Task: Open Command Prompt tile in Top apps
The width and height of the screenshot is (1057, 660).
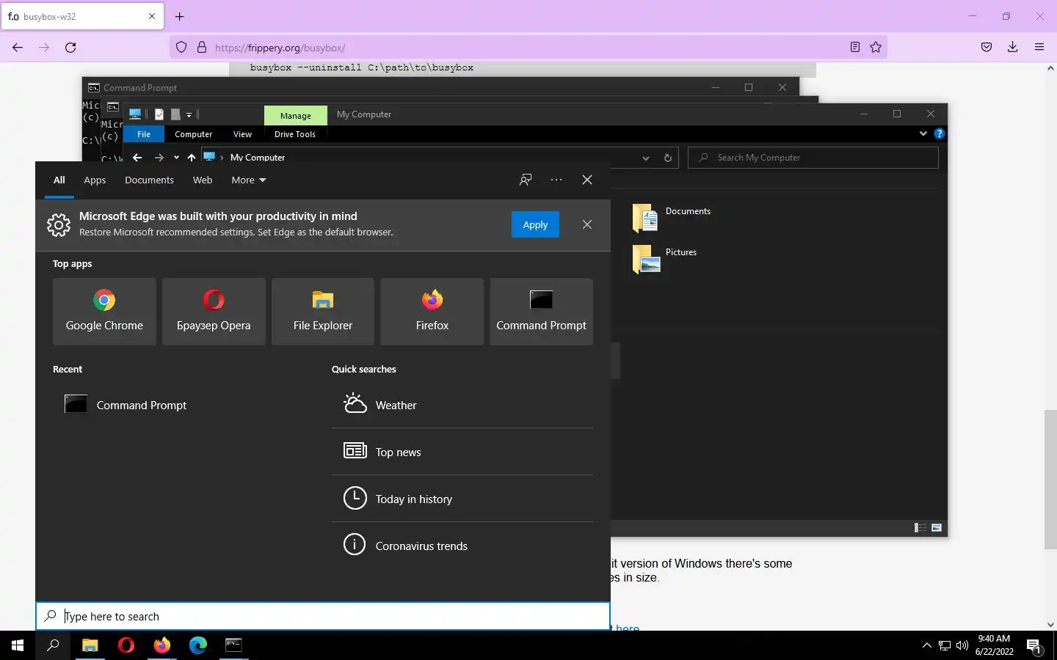Action: click(541, 311)
